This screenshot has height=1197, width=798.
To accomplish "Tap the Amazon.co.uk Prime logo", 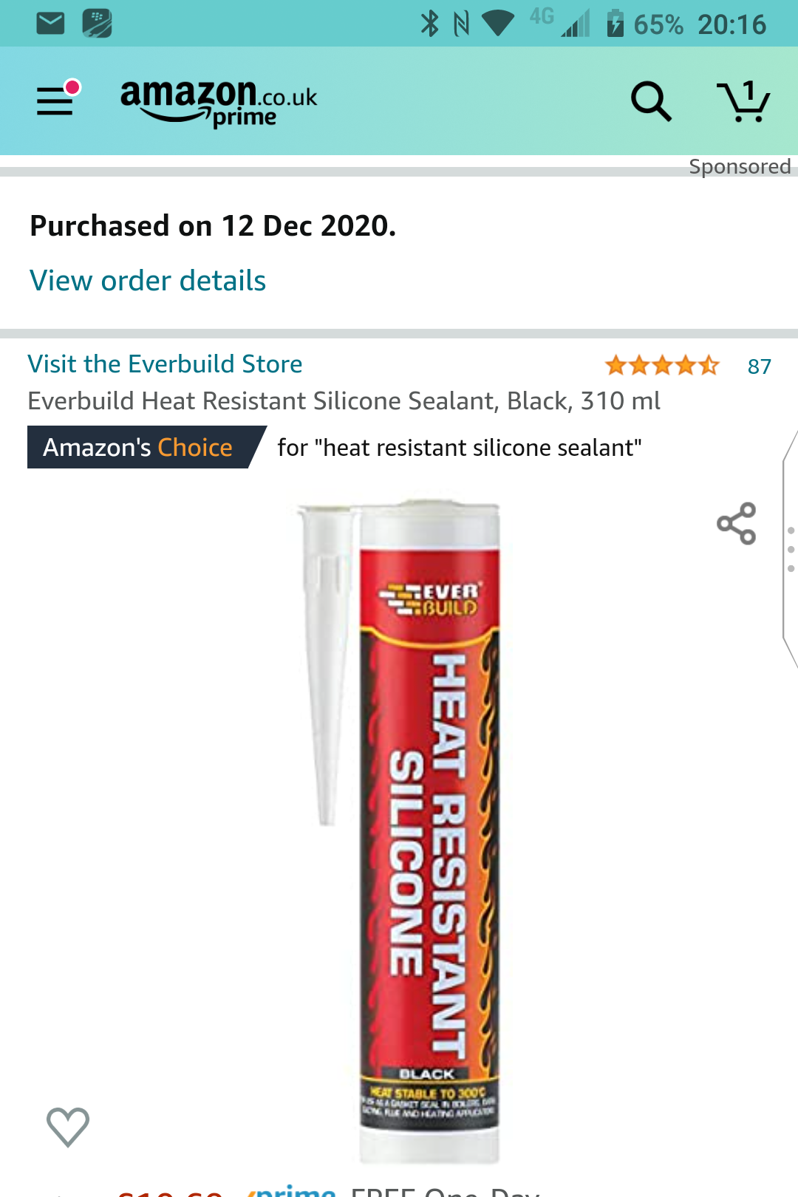I will pyautogui.click(x=219, y=103).
